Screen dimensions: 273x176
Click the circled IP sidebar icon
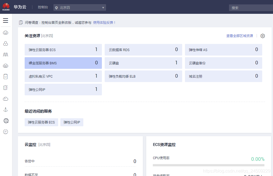6,132
